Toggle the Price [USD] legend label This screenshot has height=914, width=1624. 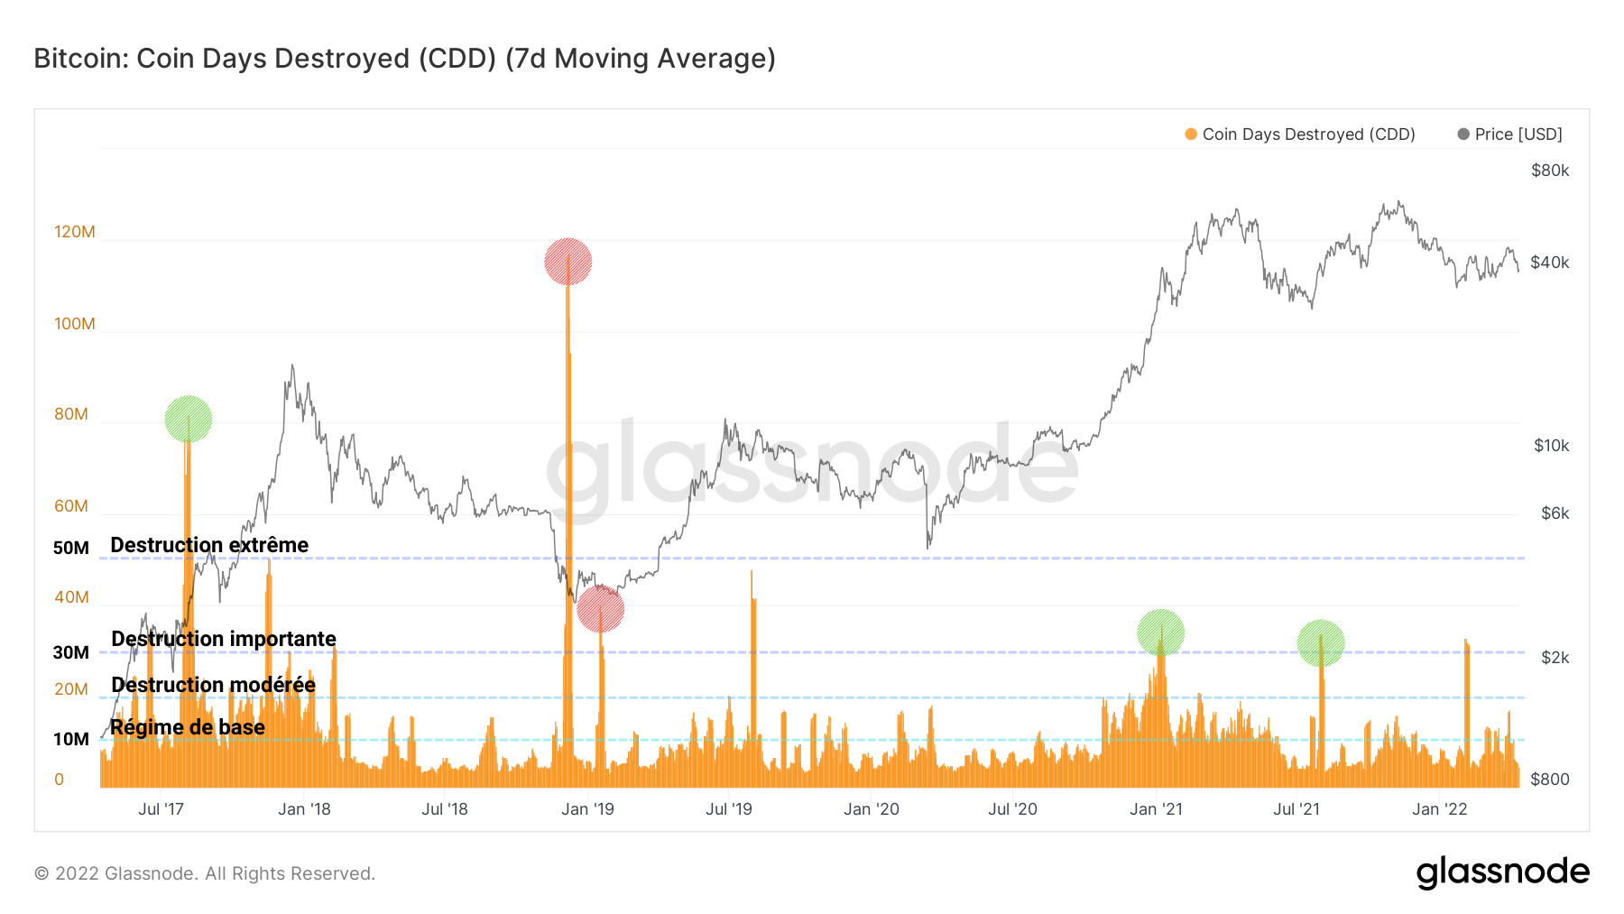click(1518, 134)
